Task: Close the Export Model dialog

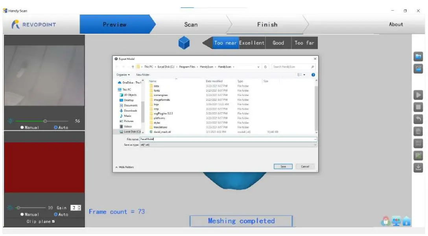Action: tap(315, 59)
